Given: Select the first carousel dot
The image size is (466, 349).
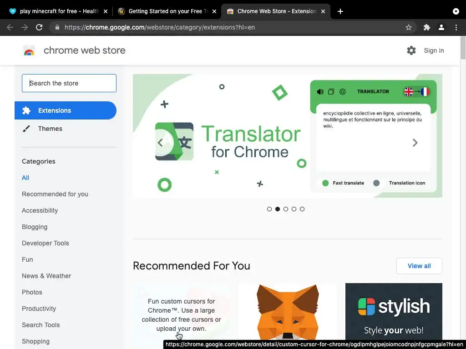Looking at the screenshot, I should (269, 209).
